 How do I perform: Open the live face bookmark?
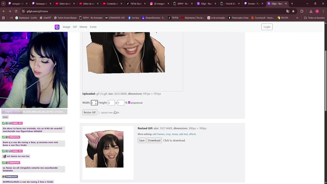tap(134, 18)
